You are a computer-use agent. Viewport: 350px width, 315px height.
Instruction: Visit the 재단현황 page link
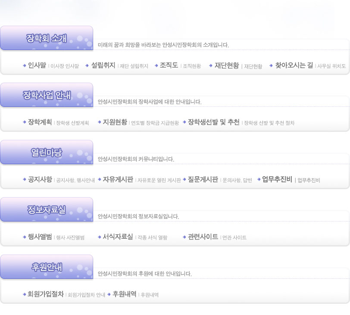coord(227,65)
